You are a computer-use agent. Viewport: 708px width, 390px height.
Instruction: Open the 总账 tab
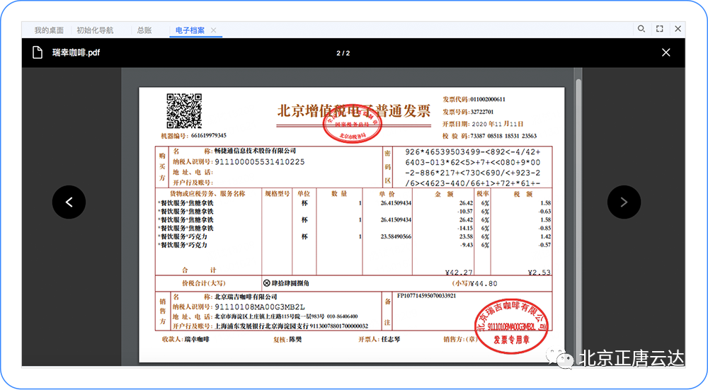click(144, 30)
